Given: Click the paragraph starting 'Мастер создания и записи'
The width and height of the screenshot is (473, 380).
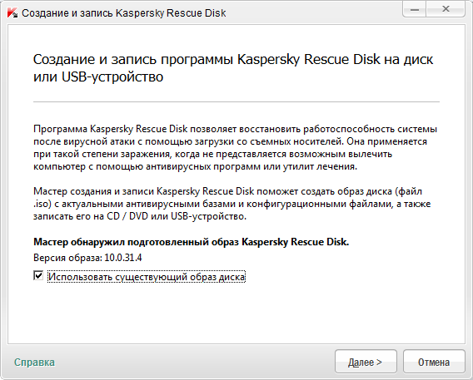Looking at the screenshot, I should coord(232,204).
